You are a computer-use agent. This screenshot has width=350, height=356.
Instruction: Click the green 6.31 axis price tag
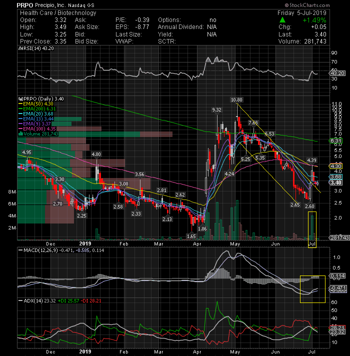tap(335, 141)
